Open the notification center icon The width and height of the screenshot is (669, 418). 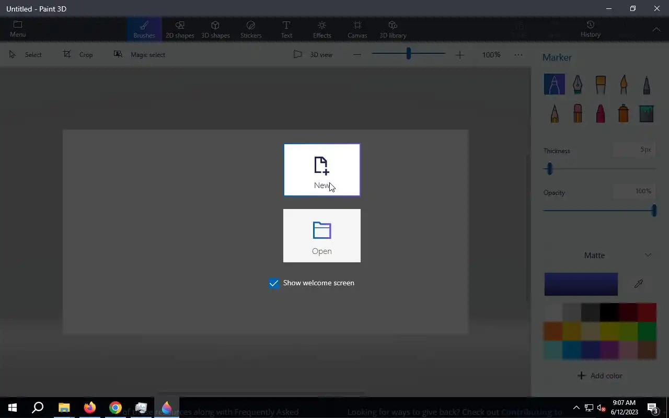pos(652,408)
